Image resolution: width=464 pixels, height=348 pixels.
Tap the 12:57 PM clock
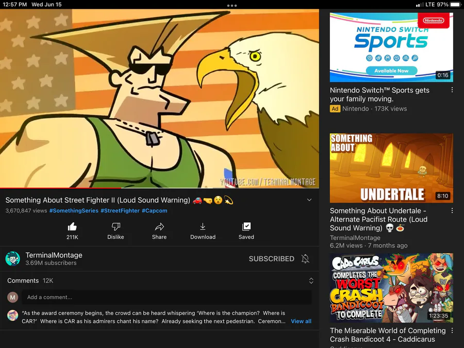pos(14,5)
